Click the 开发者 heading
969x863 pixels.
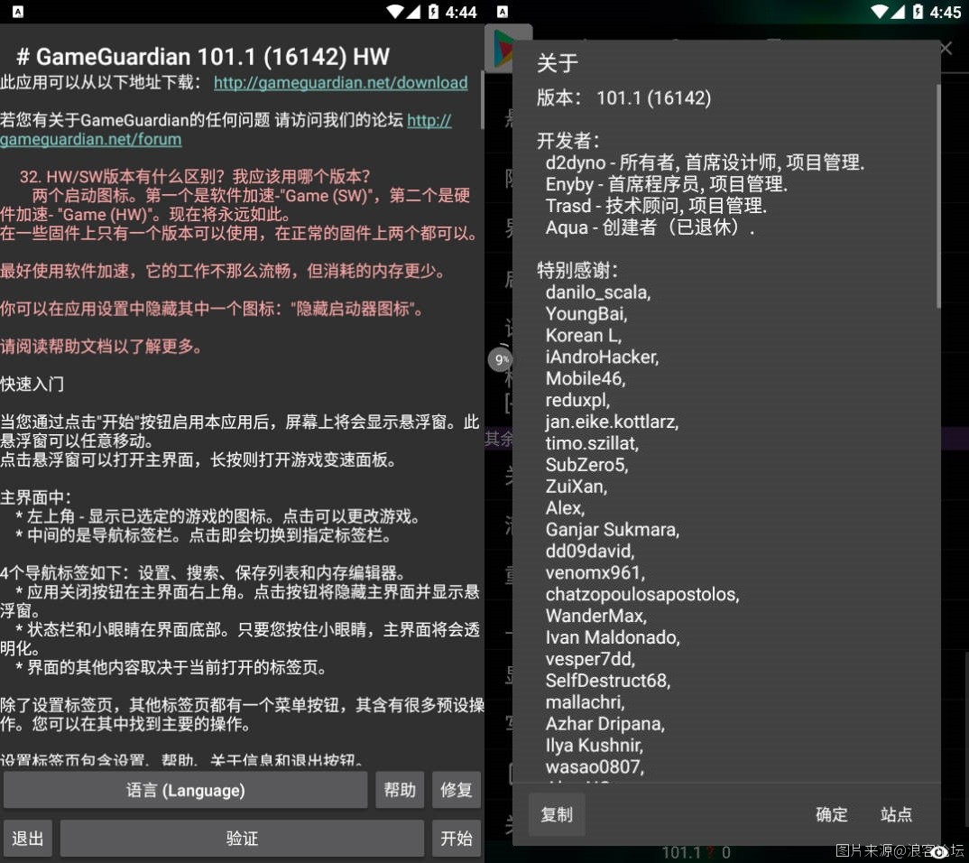point(568,141)
